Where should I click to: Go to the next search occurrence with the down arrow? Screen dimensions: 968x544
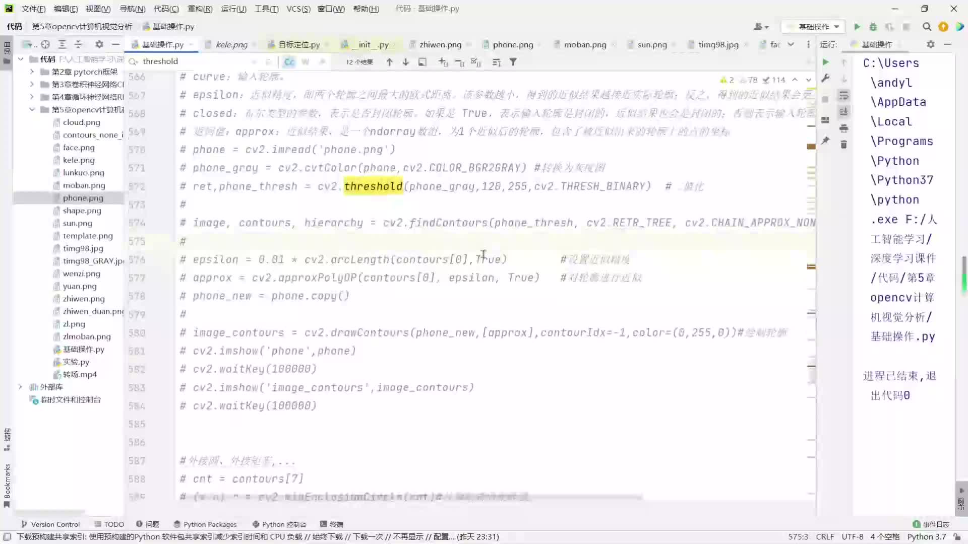[406, 62]
